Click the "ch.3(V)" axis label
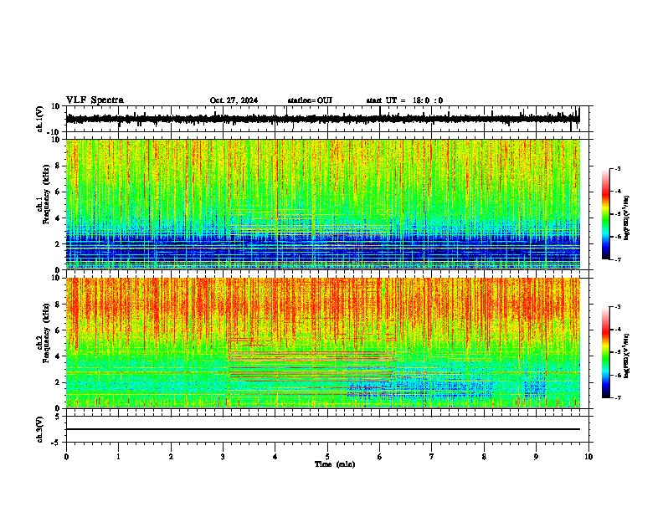 point(40,429)
